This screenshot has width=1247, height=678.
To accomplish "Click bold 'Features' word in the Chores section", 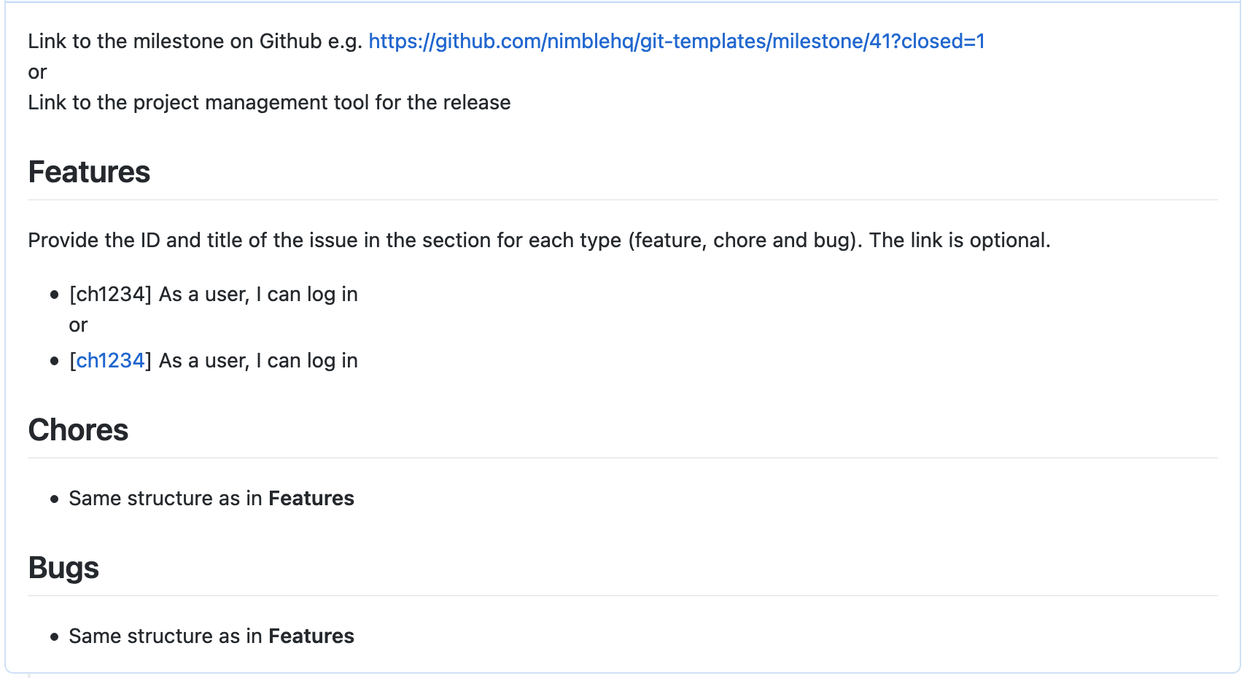I will click(311, 499).
